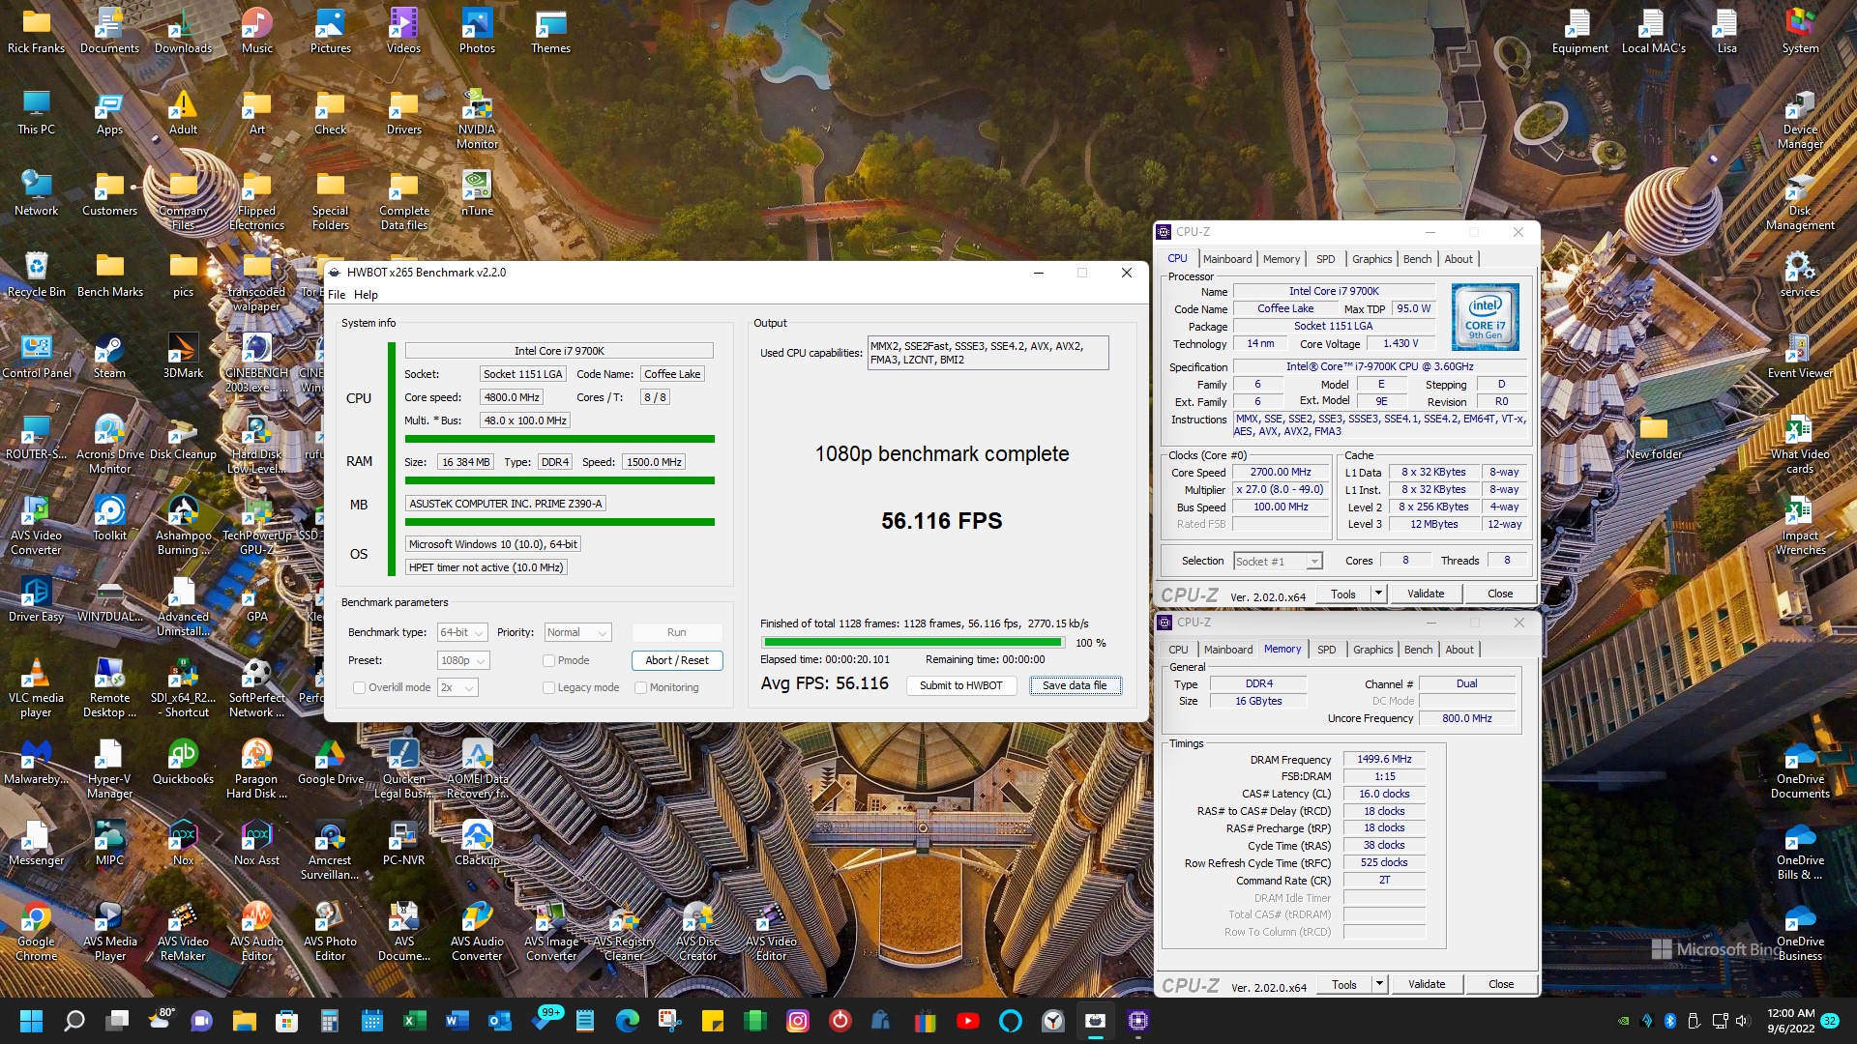Click Save data file button
Image resolution: width=1857 pixels, height=1044 pixels.
[x=1075, y=685]
